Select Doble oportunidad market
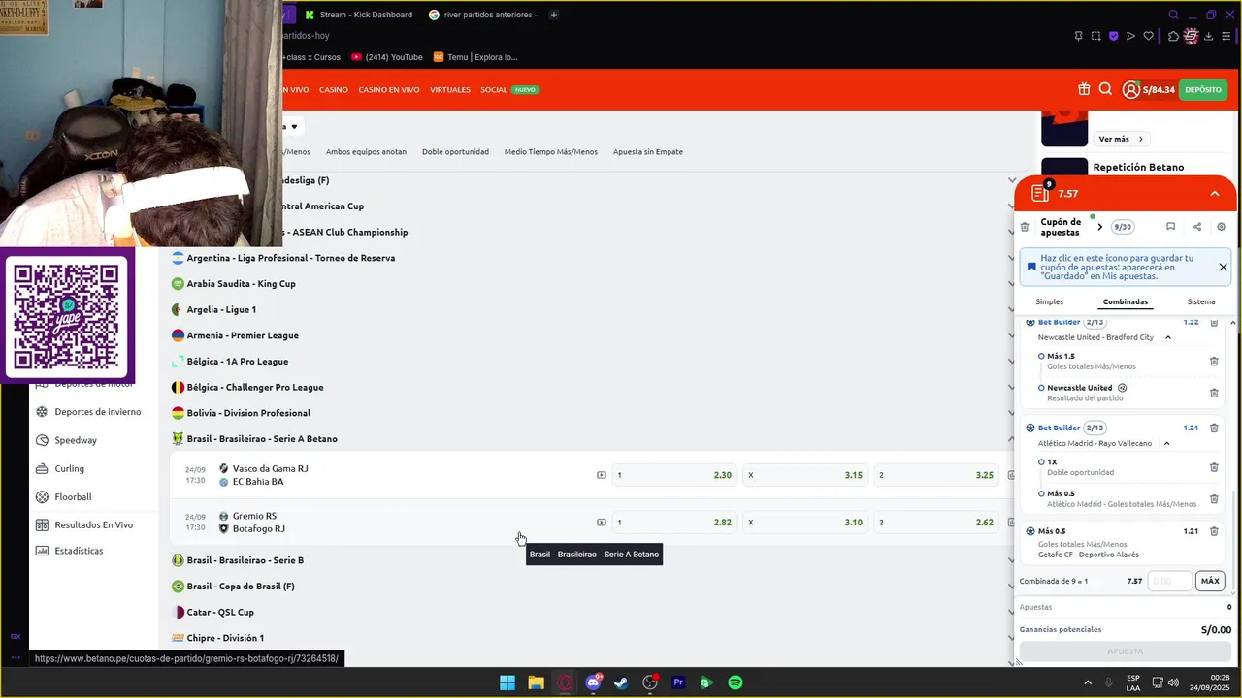The height and width of the screenshot is (698, 1242). 455,152
